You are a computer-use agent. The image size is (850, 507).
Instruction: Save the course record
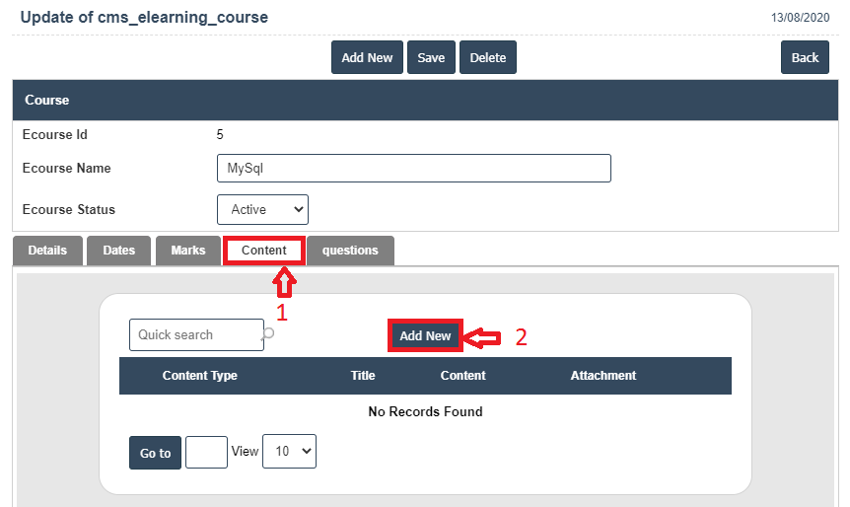click(x=431, y=57)
